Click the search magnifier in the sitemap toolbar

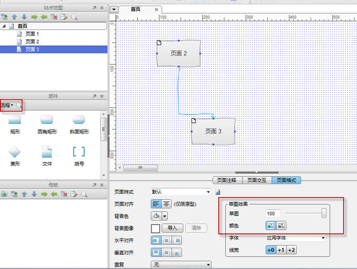74,17
